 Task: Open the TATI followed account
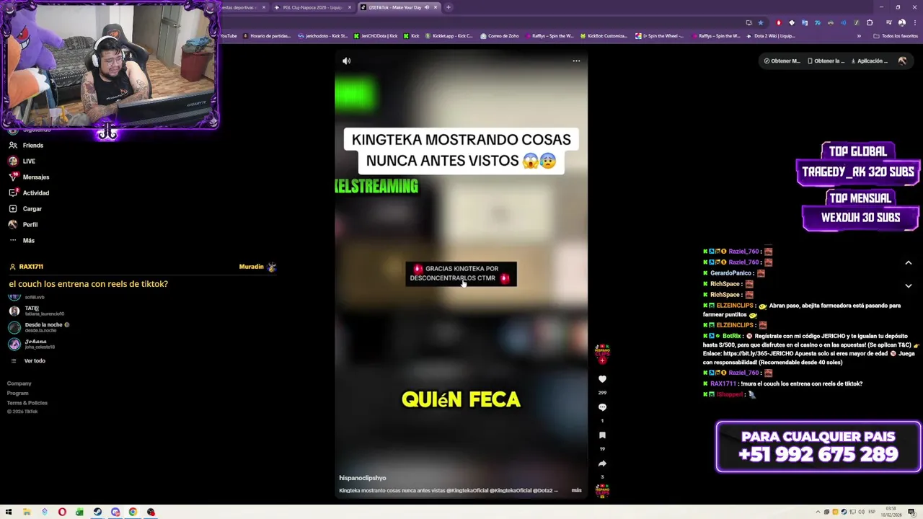37,311
